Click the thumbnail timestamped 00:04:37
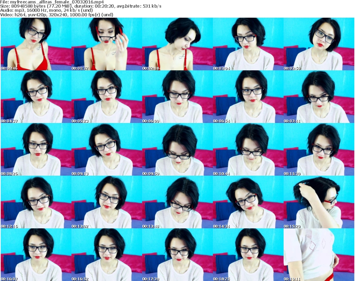 click(x=36, y=97)
